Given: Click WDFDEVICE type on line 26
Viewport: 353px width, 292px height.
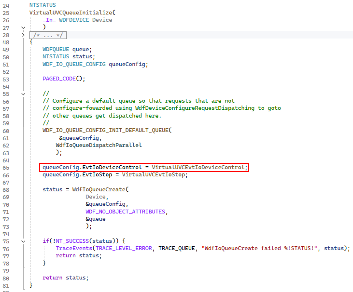Looking at the screenshot, I should (x=74, y=20).
